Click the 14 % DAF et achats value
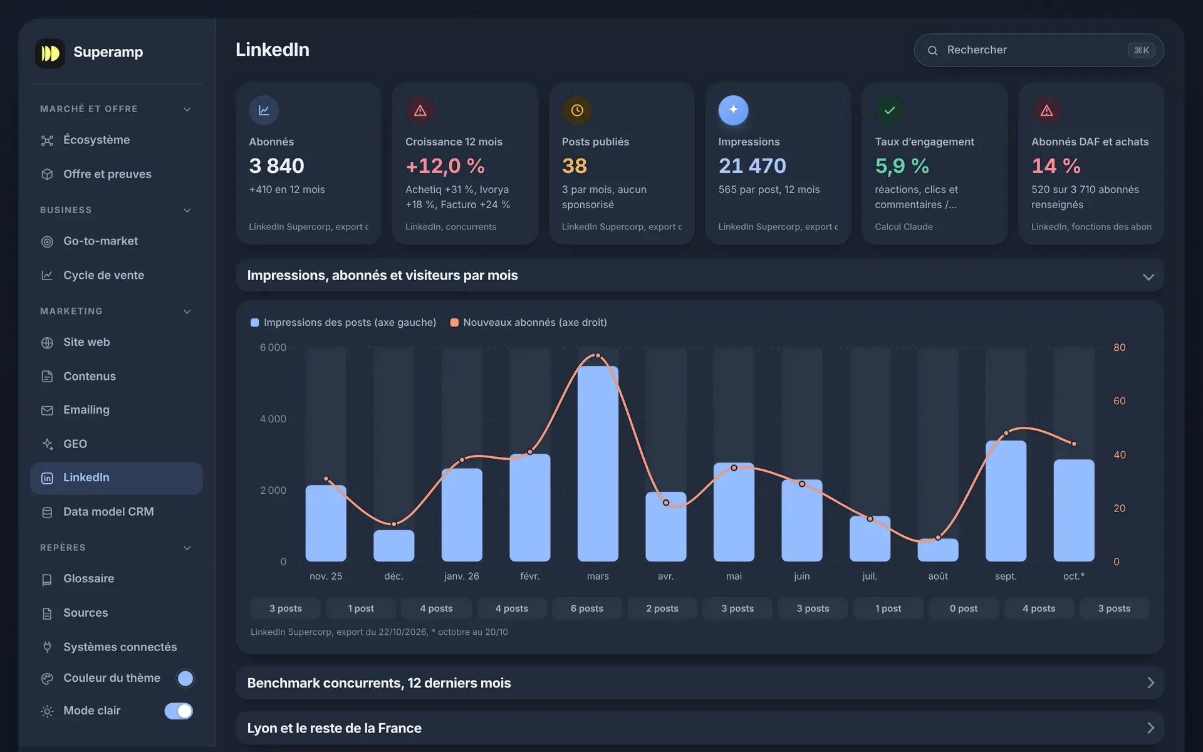Screen dimensions: 1203x752 (1056, 166)
